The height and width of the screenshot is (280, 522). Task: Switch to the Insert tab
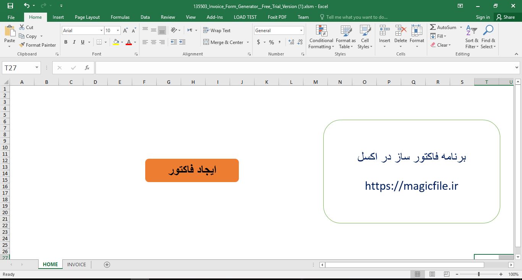tap(58, 17)
